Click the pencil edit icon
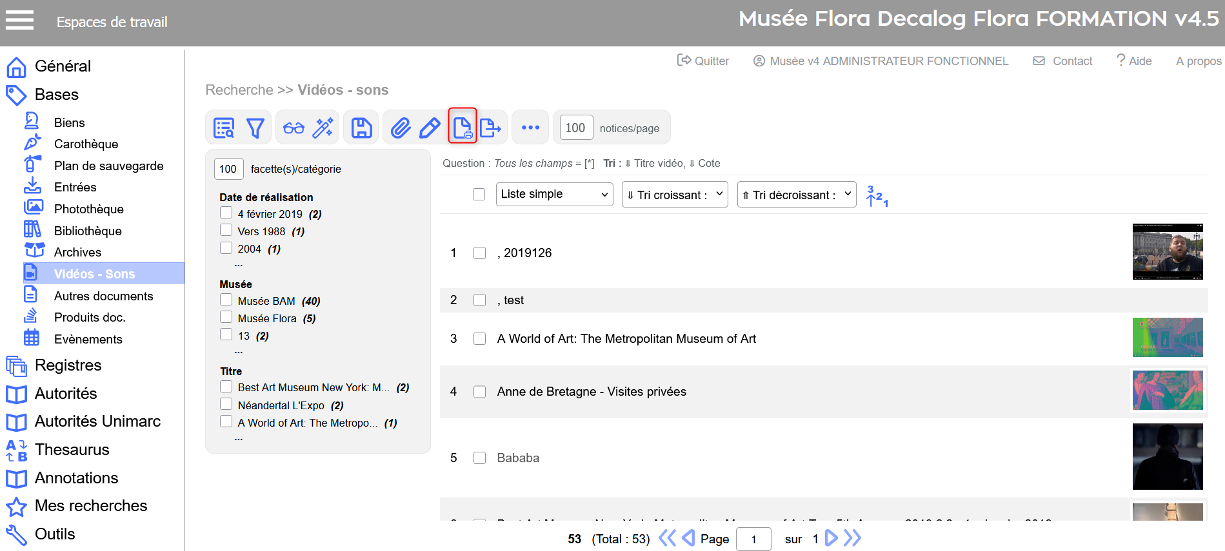Image resolution: width=1225 pixels, height=551 pixels. pyautogui.click(x=430, y=128)
